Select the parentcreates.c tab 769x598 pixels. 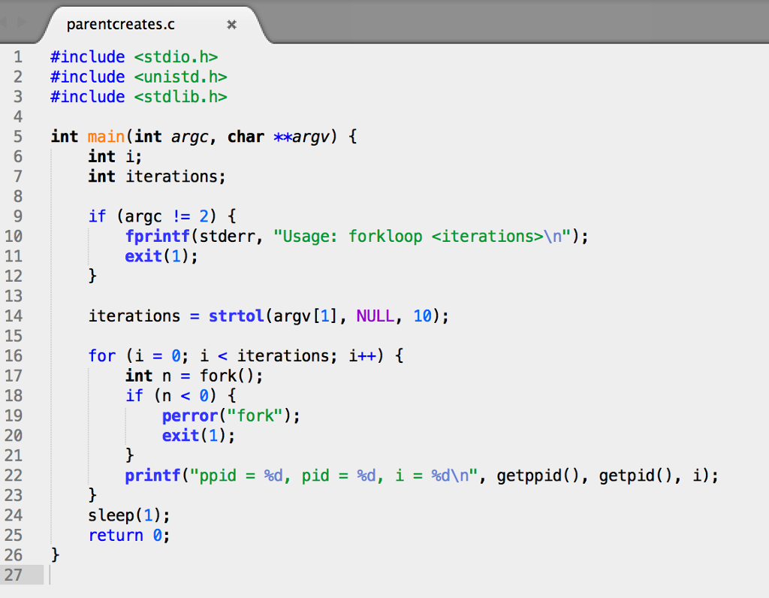point(120,24)
